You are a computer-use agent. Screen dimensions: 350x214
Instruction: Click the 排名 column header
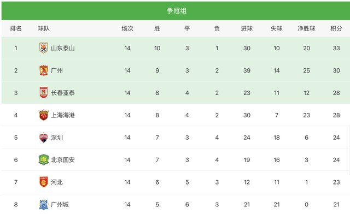(x=16, y=28)
